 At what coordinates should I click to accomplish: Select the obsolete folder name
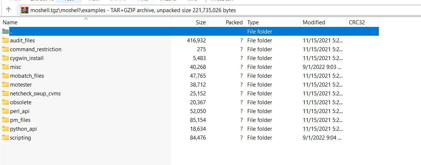(21, 102)
